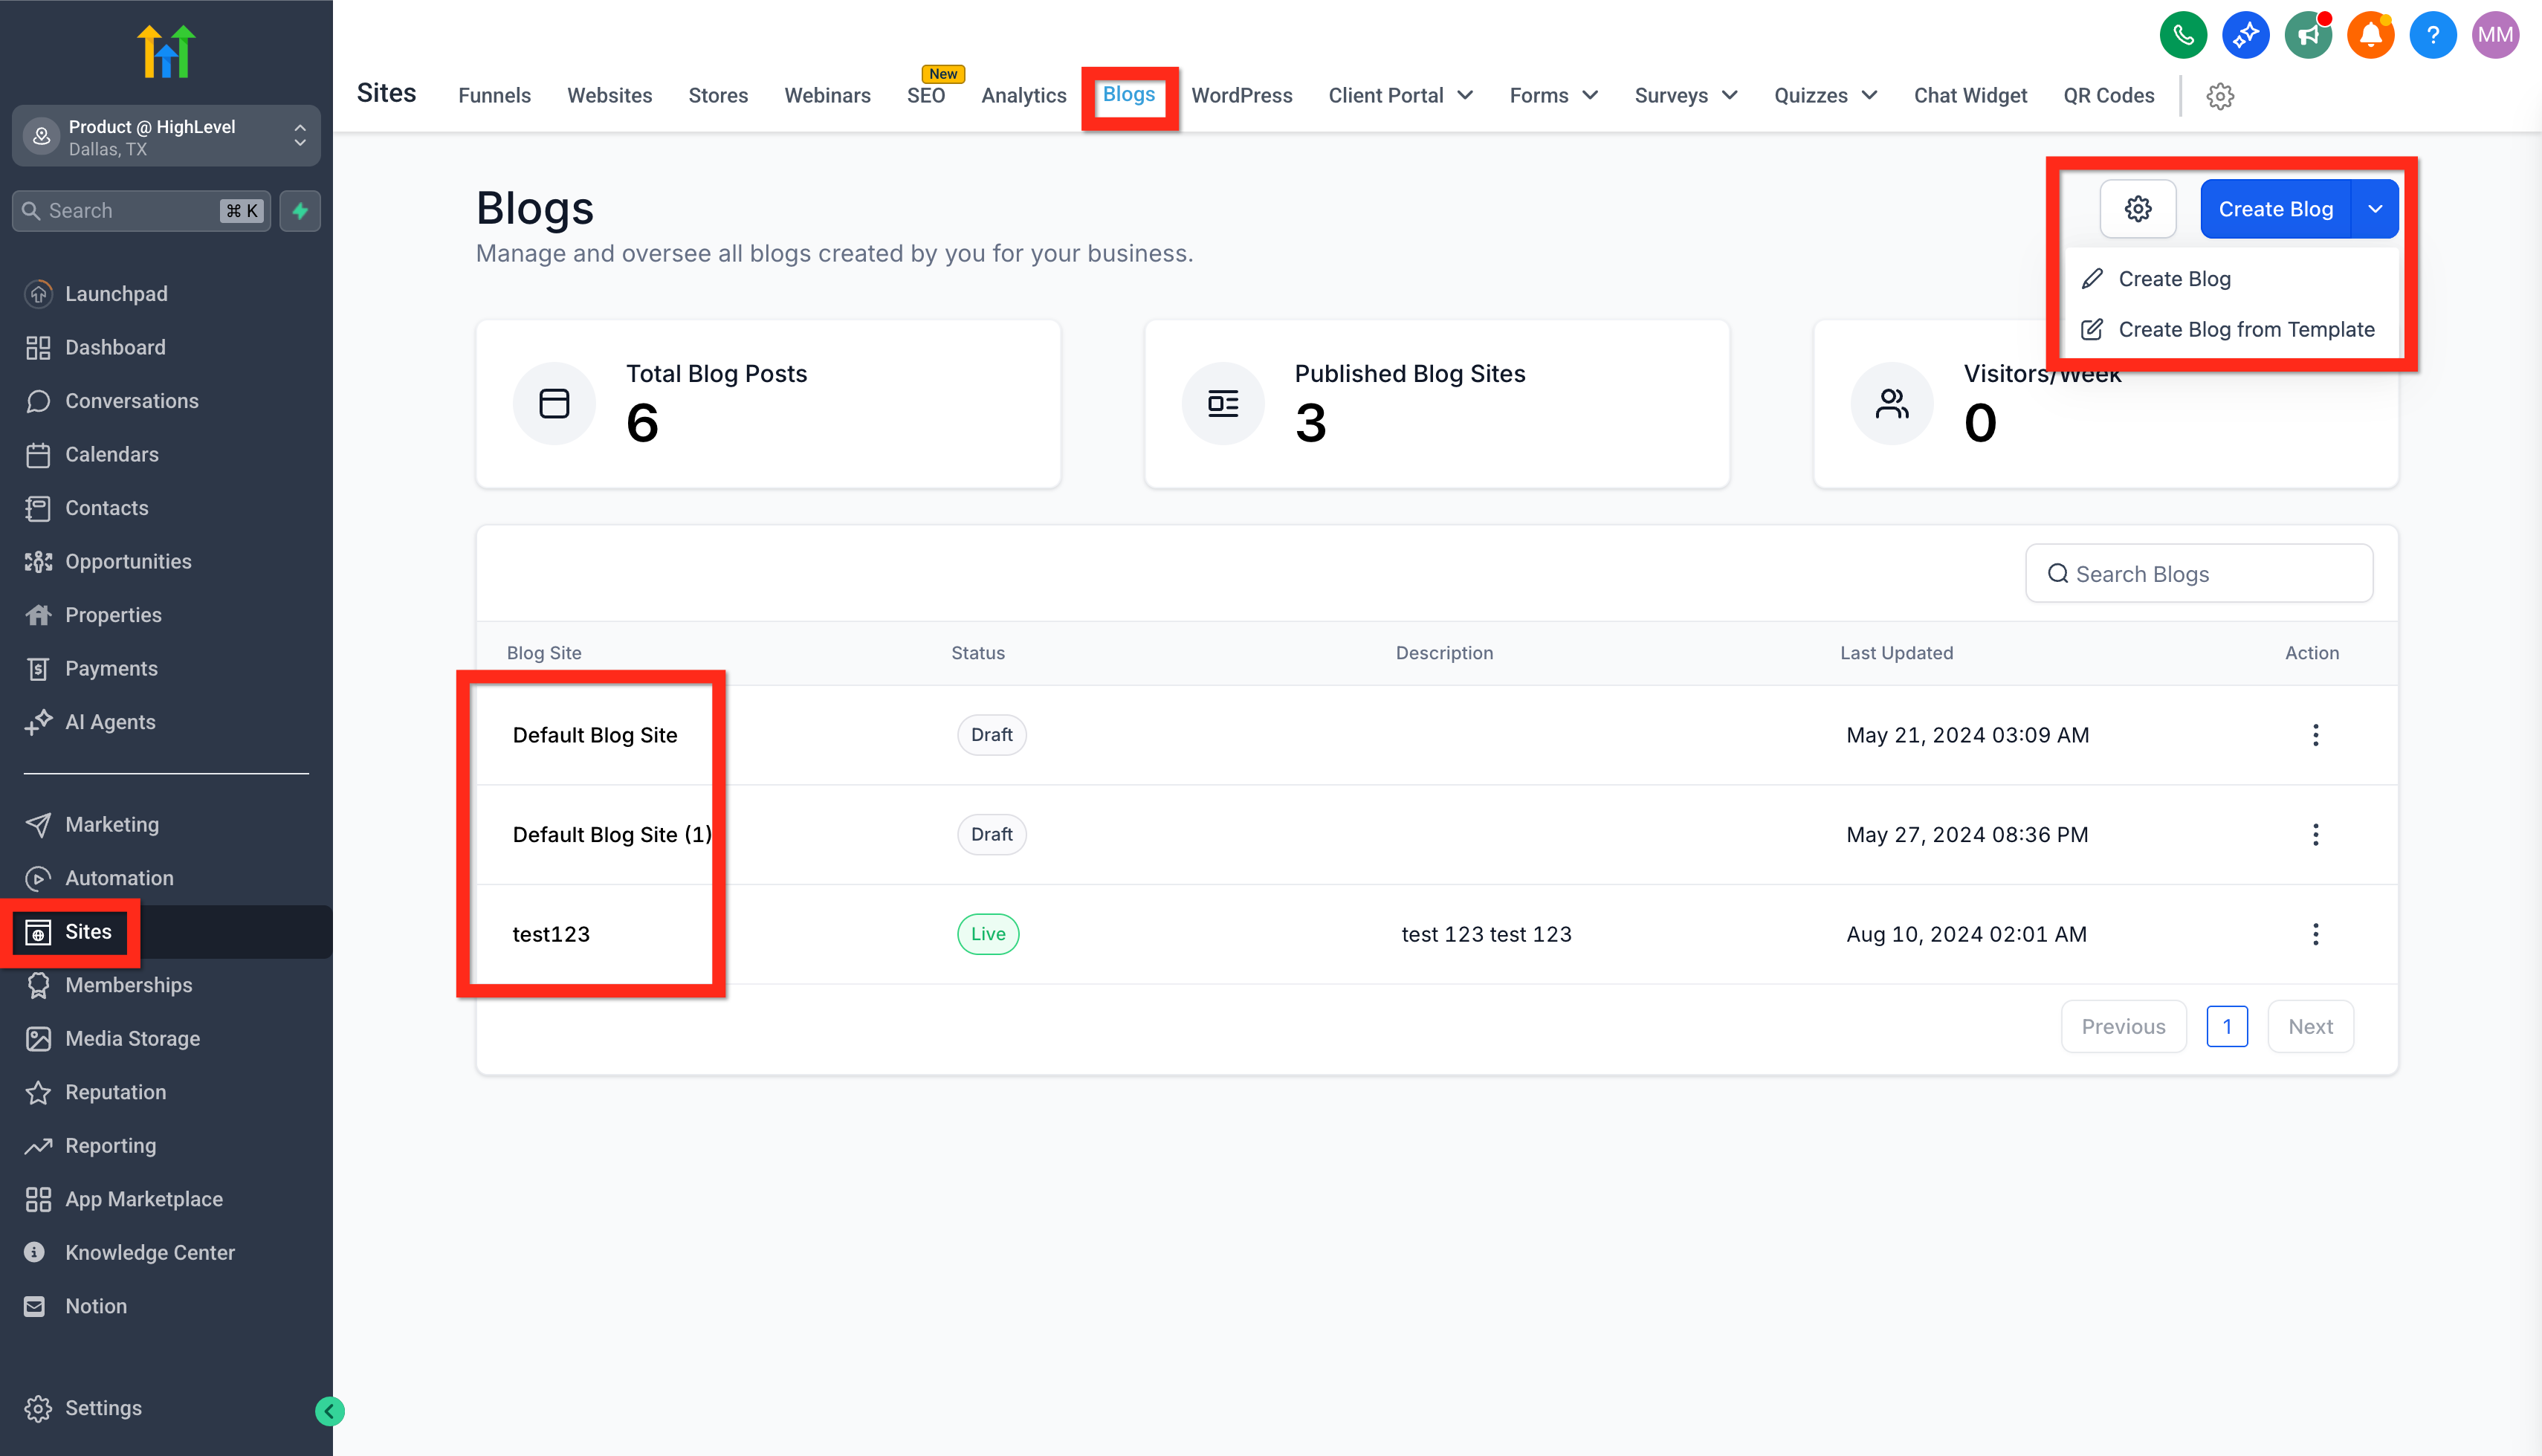The height and width of the screenshot is (1456, 2542).
Task: Switch to the Funnels tab
Action: pos(494,96)
